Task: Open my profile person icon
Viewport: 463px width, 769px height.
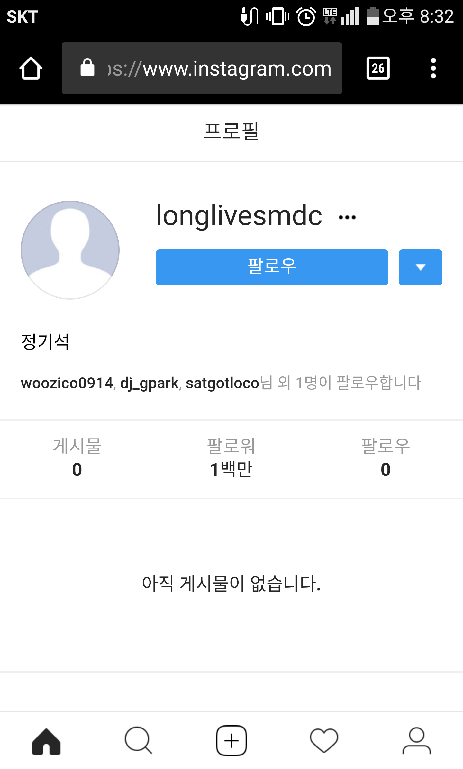Action: (x=417, y=741)
